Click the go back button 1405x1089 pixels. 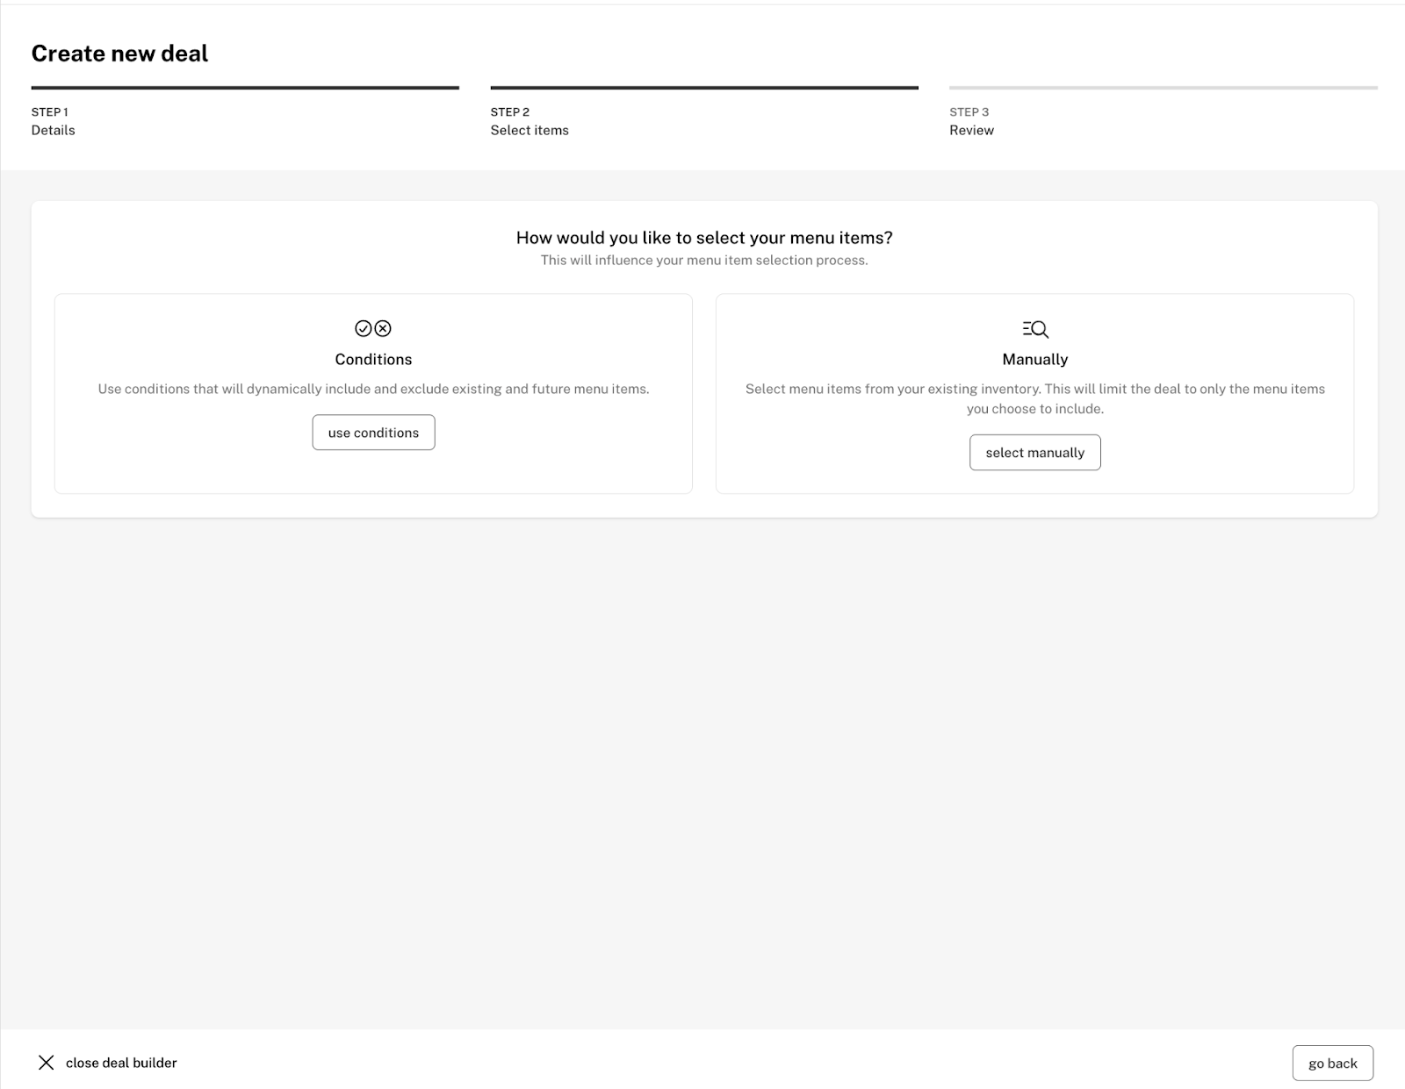point(1332,1063)
